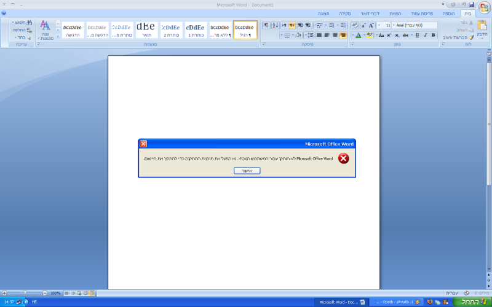This screenshot has width=492, height=307.
Task: Click the 100% zoom level
Action: (55, 293)
